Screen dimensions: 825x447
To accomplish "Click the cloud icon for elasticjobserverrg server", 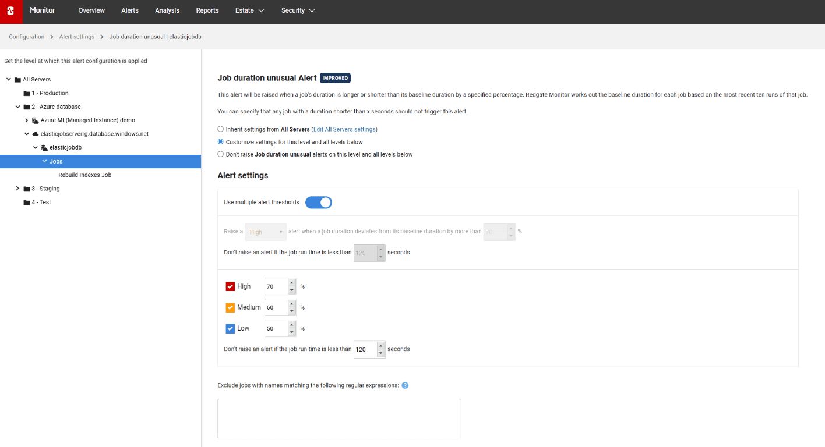I will click(36, 134).
